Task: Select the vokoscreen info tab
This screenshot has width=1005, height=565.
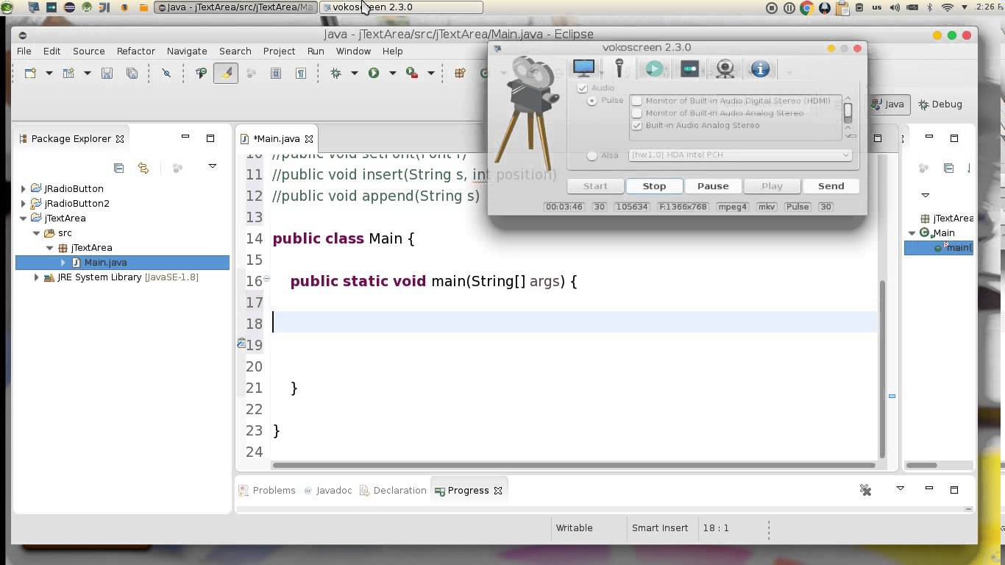Action: point(760,68)
